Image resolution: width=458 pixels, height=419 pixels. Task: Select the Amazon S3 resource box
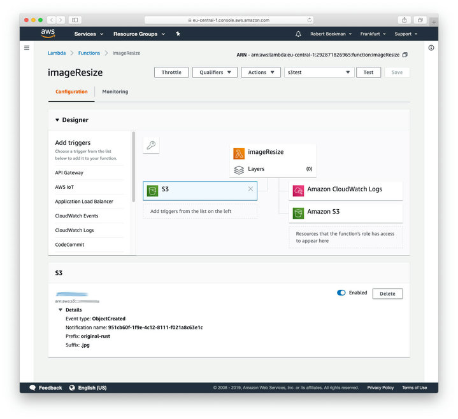pos(345,213)
